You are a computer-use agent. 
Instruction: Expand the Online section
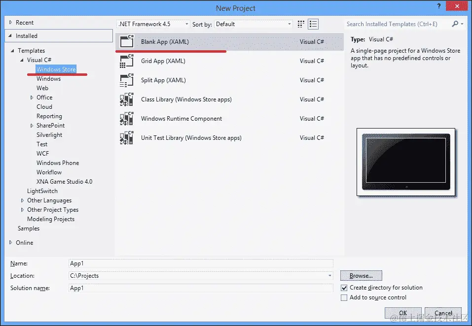click(10, 242)
